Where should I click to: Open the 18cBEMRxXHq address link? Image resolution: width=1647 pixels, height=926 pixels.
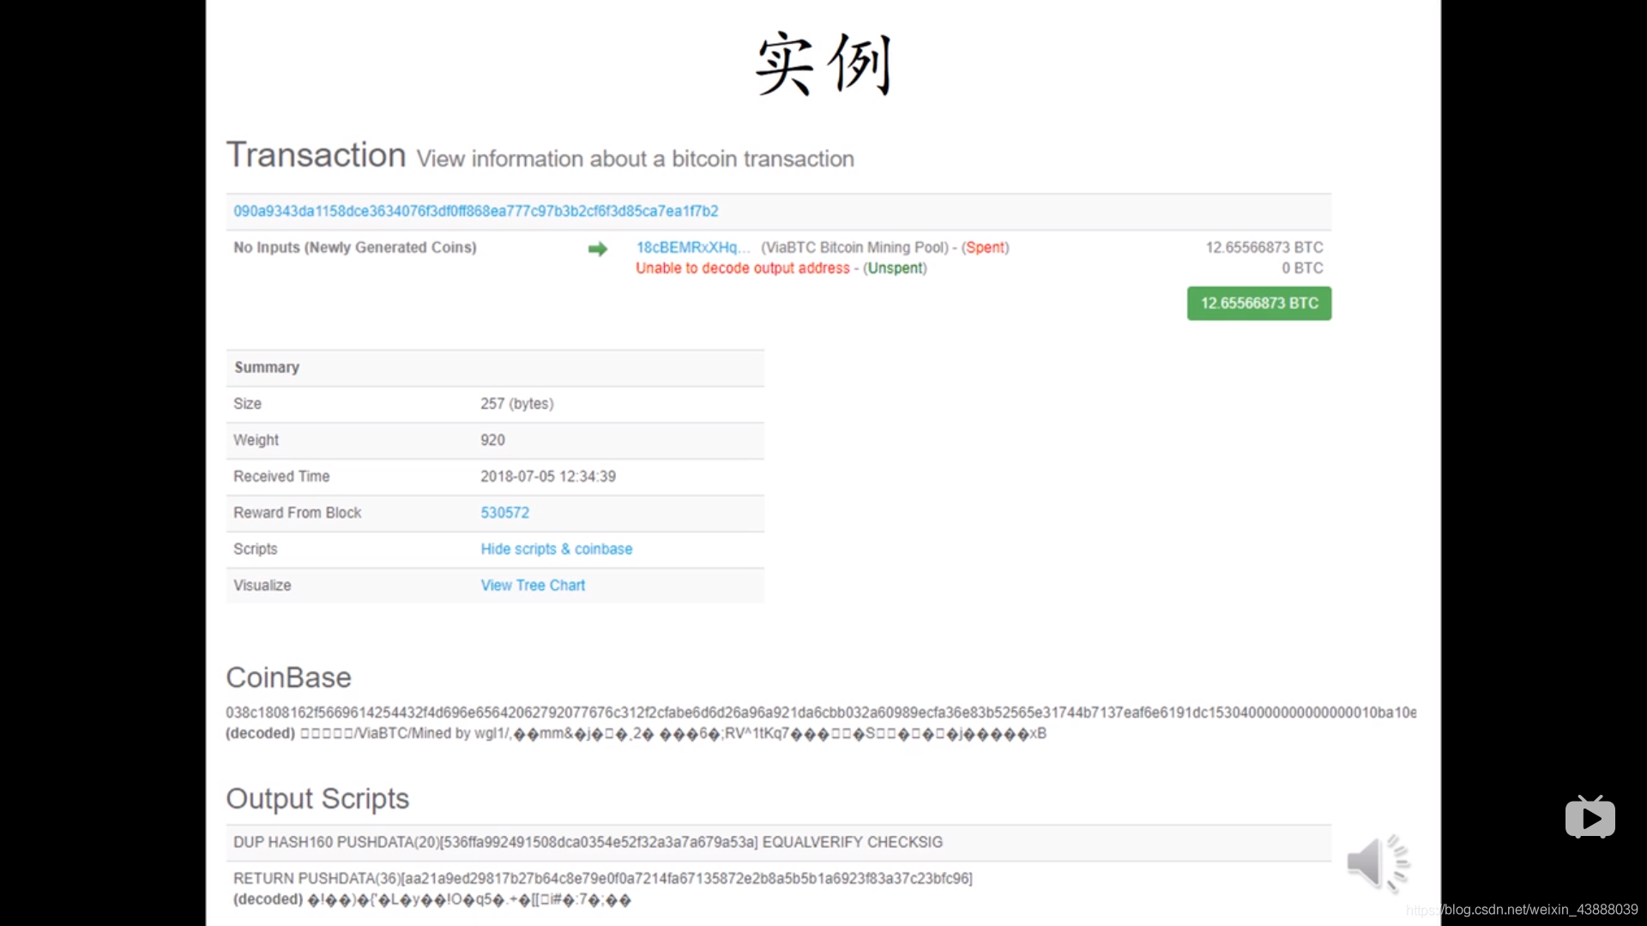(693, 247)
